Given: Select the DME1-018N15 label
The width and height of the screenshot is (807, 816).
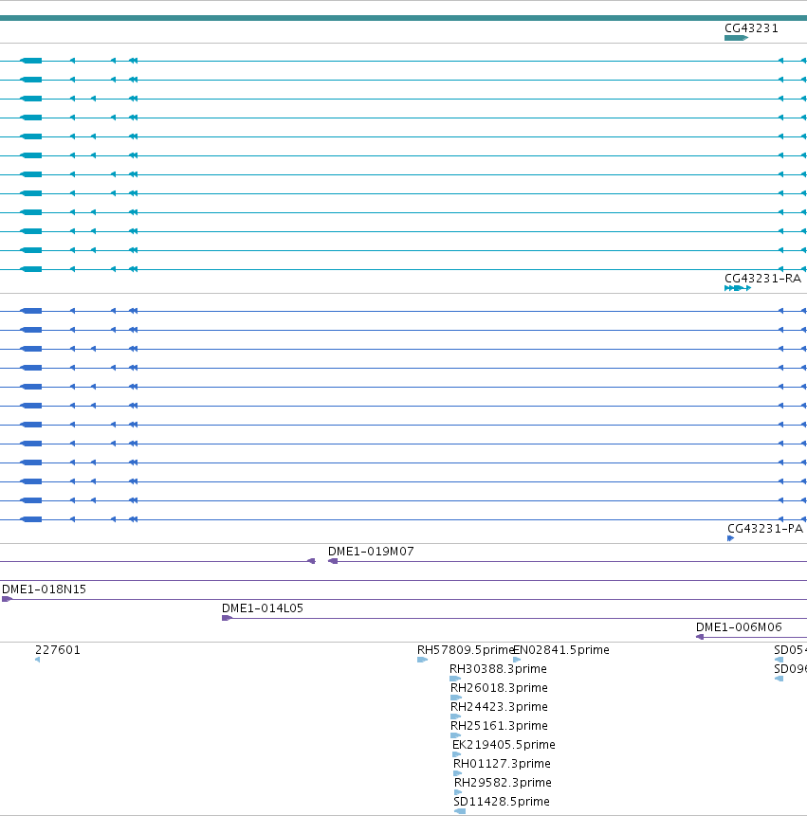Looking at the screenshot, I should [45, 589].
